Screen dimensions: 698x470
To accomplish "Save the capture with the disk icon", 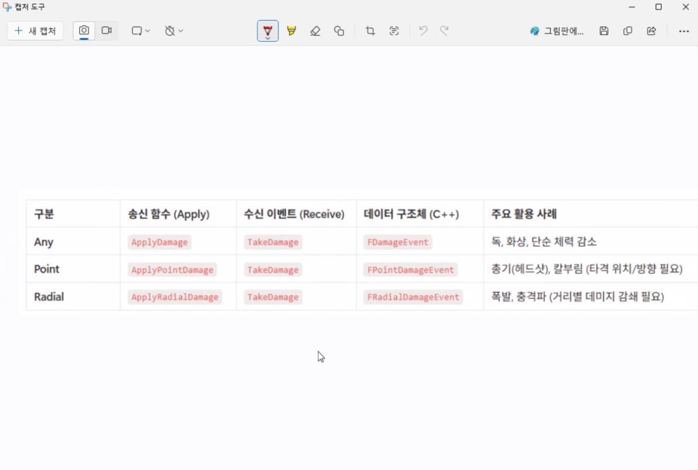I will click(x=604, y=30).
